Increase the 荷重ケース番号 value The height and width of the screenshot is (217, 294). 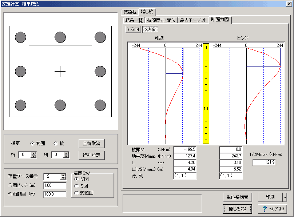(63, 175)
